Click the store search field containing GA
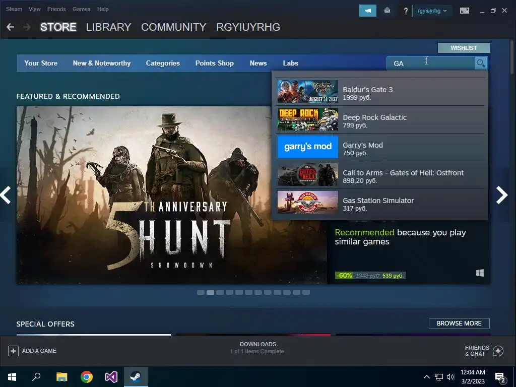Image resolution: width=516 pixels, height=387 pixels. (x=430, y=63)
